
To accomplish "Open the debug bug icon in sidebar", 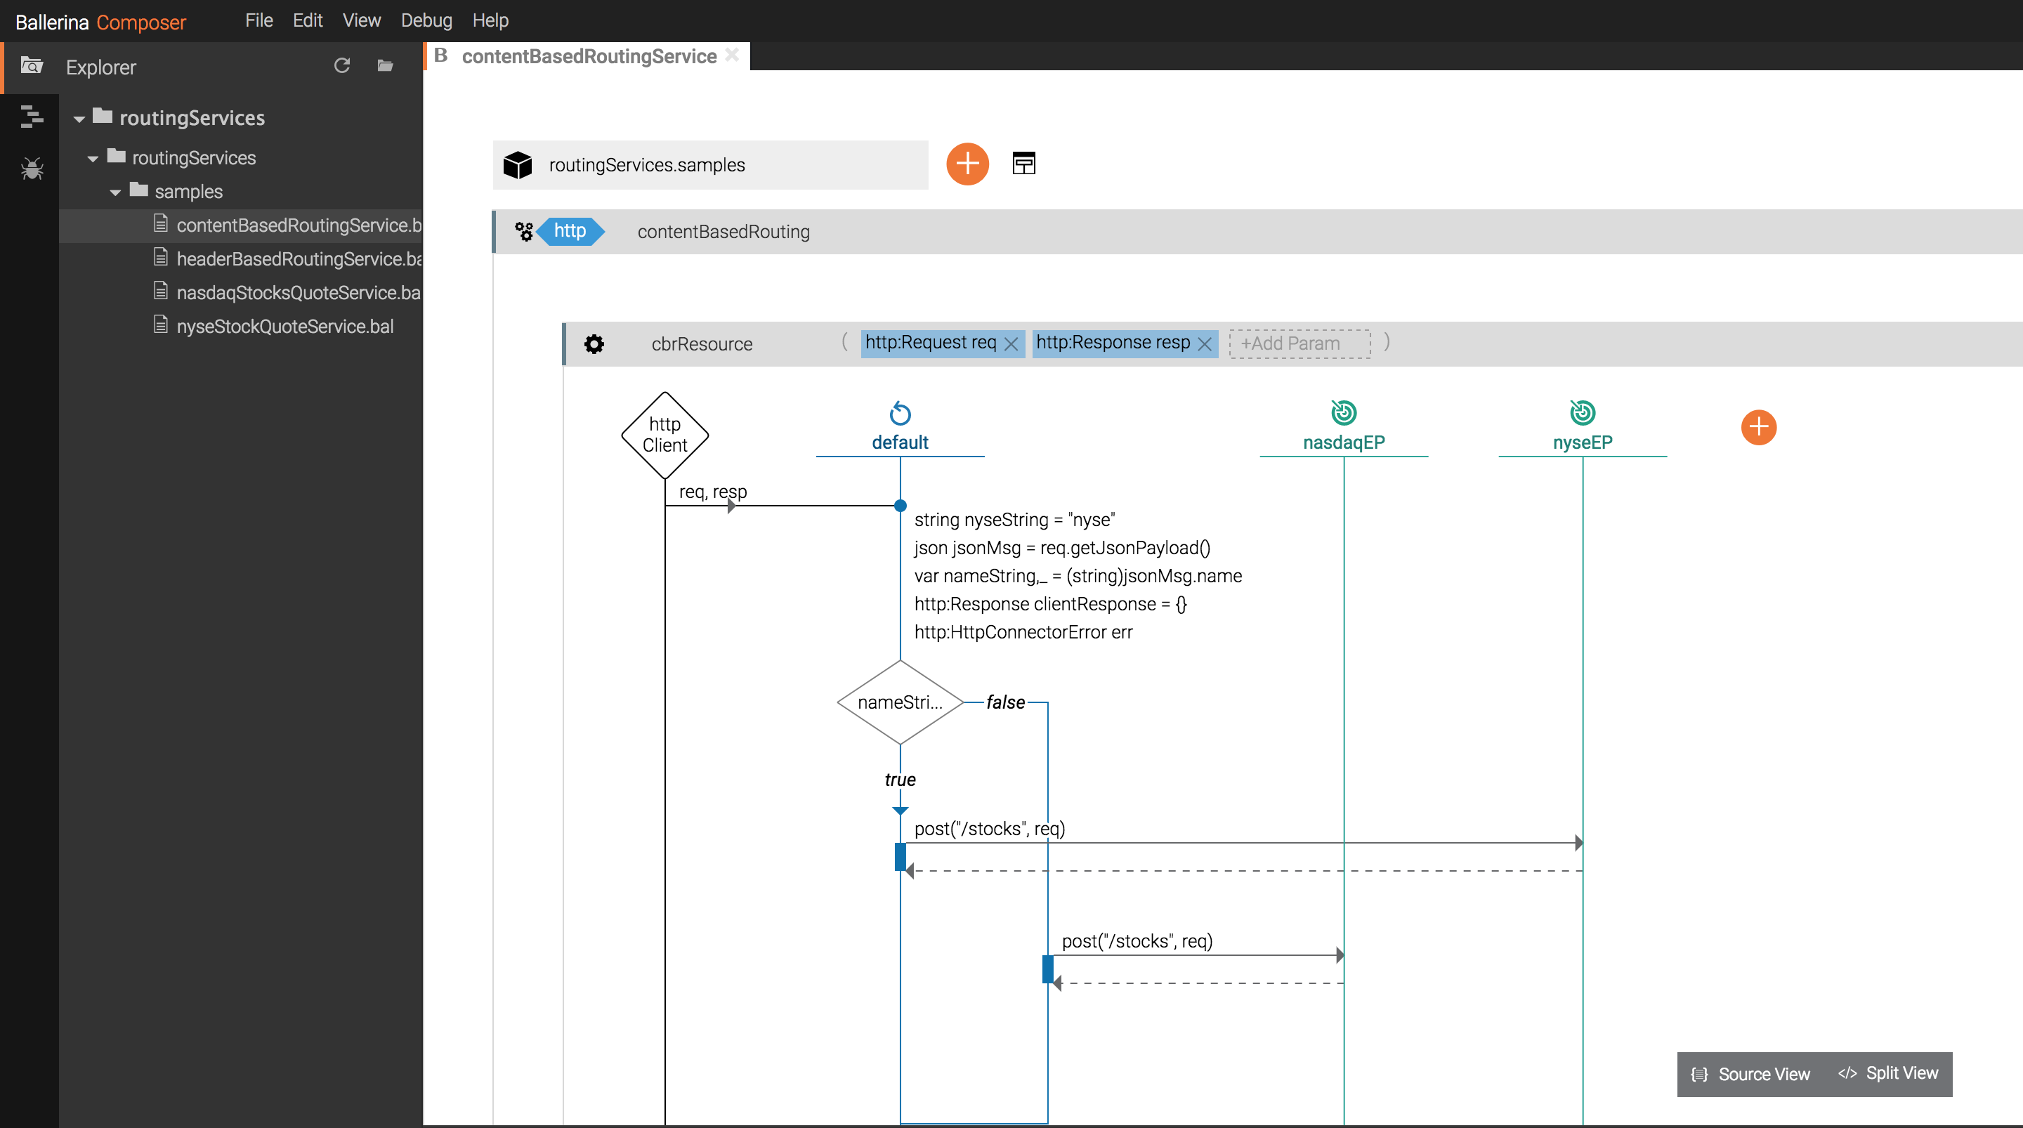I will (32, 168).
